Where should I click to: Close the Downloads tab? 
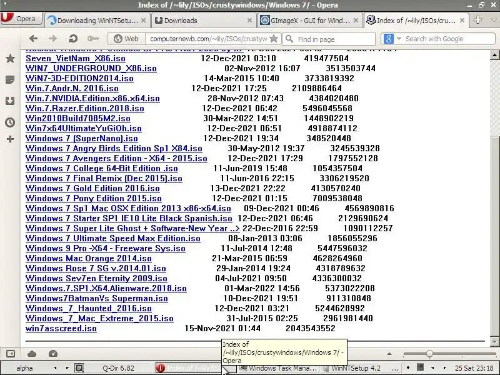click(x=249, y=21)
